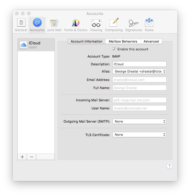Open the Alias dropdown
190x196 pixels.
[x=139, y=71]
